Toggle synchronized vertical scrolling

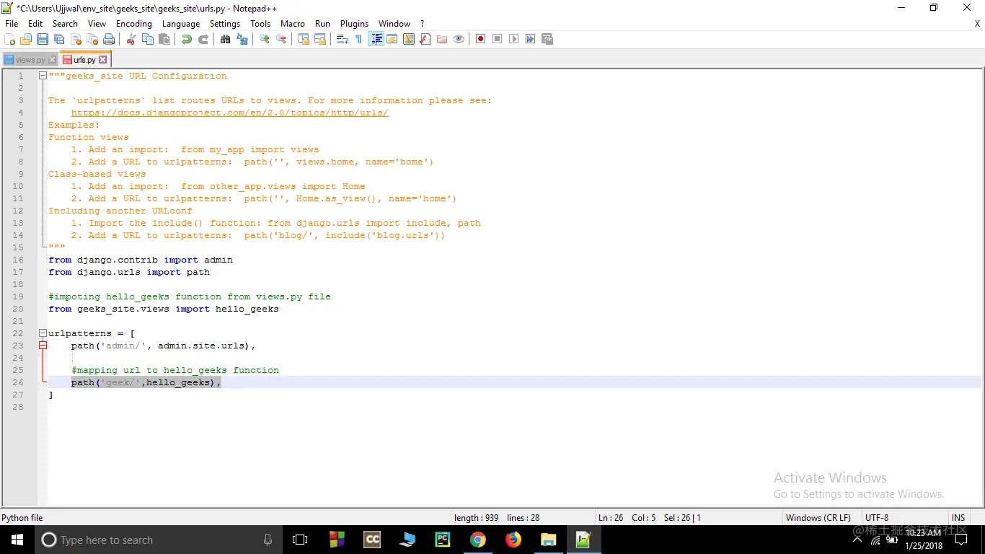pos(304,39)
